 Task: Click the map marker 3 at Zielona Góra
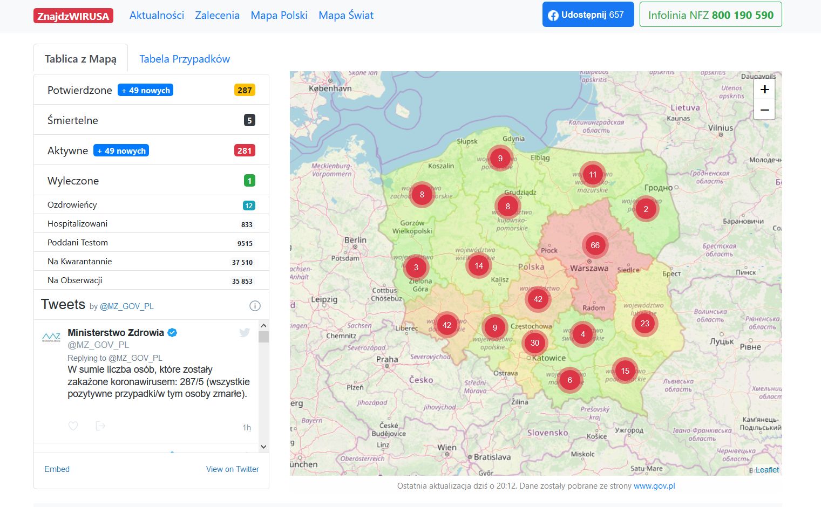point(416,267)
